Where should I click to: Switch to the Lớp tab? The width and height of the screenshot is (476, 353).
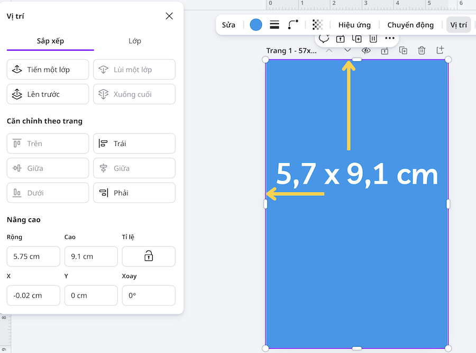click(135, 41)
